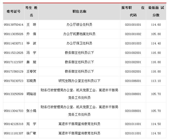Select candidate name 徐广敏

click(31, 133)
